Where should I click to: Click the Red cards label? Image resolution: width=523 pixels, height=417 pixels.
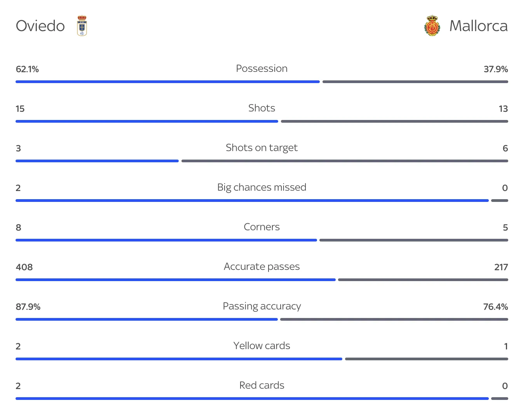click(x=261, y=386)
